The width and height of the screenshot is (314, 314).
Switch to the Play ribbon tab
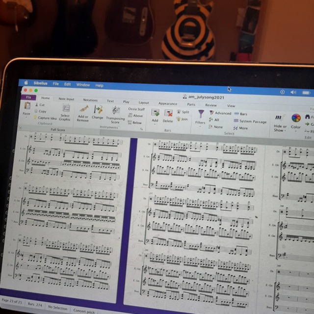coord(126,102)
